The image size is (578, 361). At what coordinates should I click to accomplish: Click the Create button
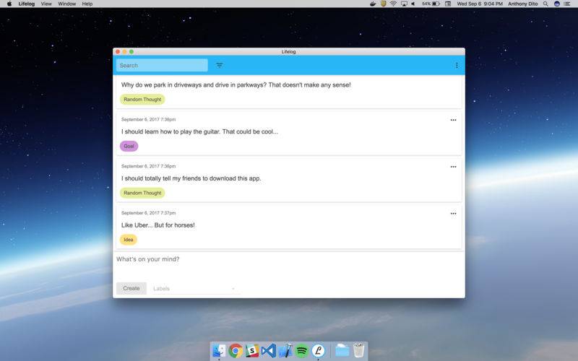131,288
